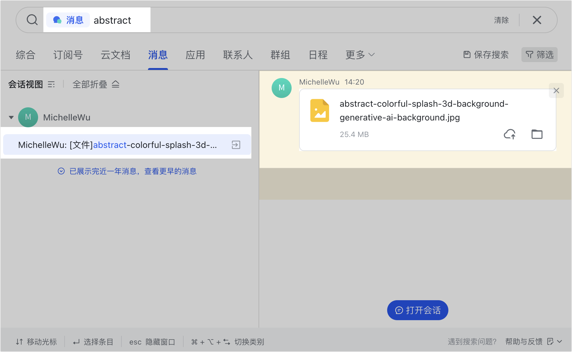
Task: Open the folder icon on the abstract jpg card
Action: 537,134
